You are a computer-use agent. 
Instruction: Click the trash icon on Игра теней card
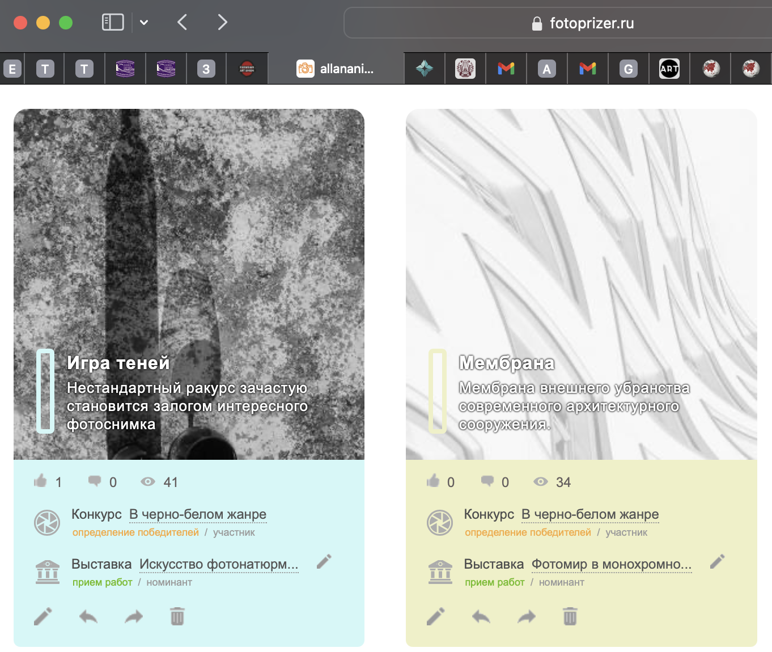(177, 616)
